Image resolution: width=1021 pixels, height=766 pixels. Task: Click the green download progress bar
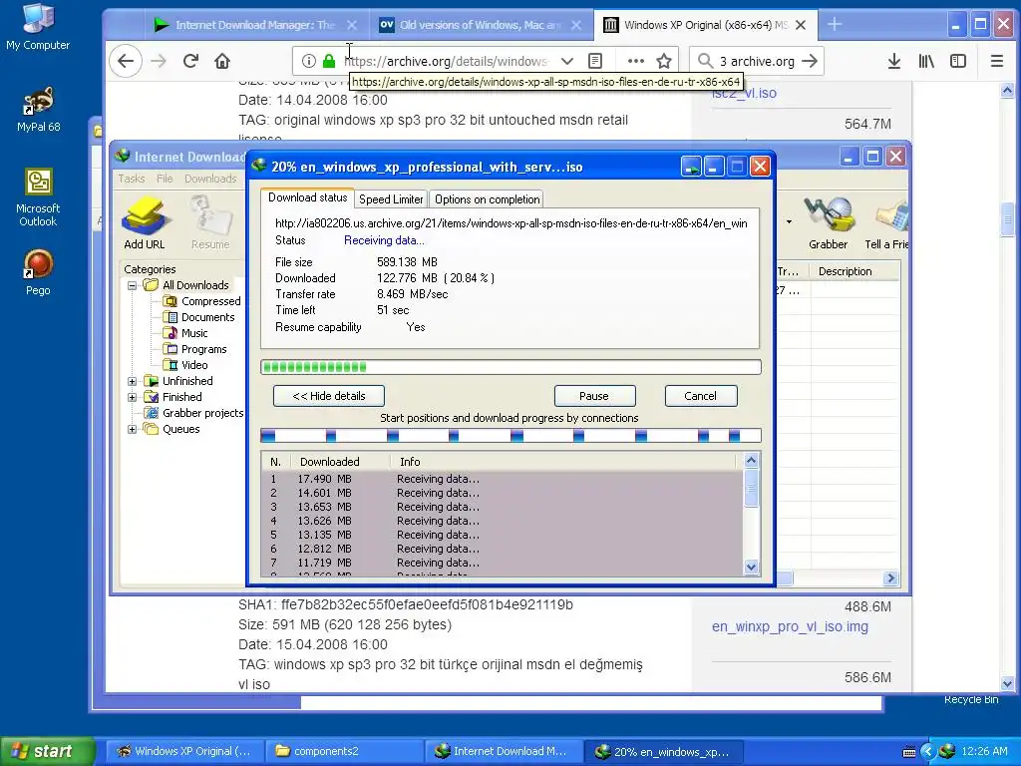(510, 367)
